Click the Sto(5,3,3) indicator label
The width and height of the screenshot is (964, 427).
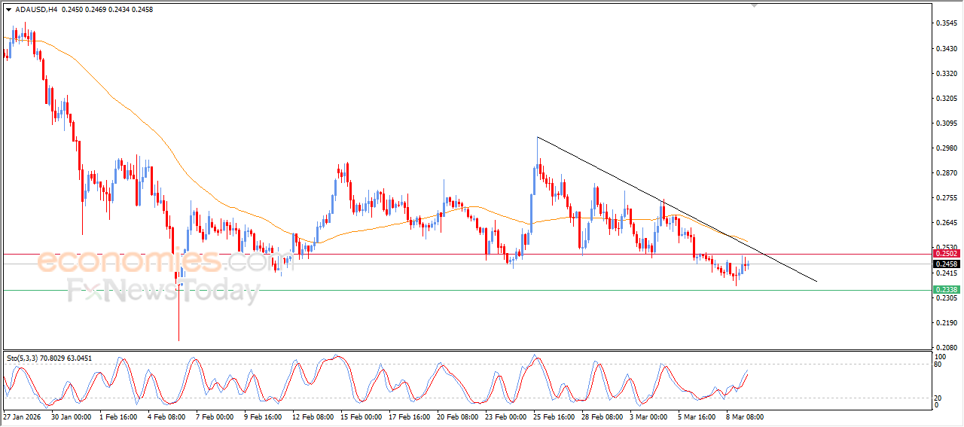point(22,358)
